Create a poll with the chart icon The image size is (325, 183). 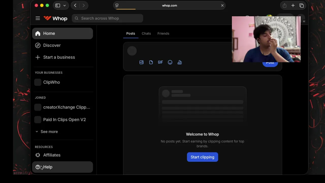click(x=180, y=62)
